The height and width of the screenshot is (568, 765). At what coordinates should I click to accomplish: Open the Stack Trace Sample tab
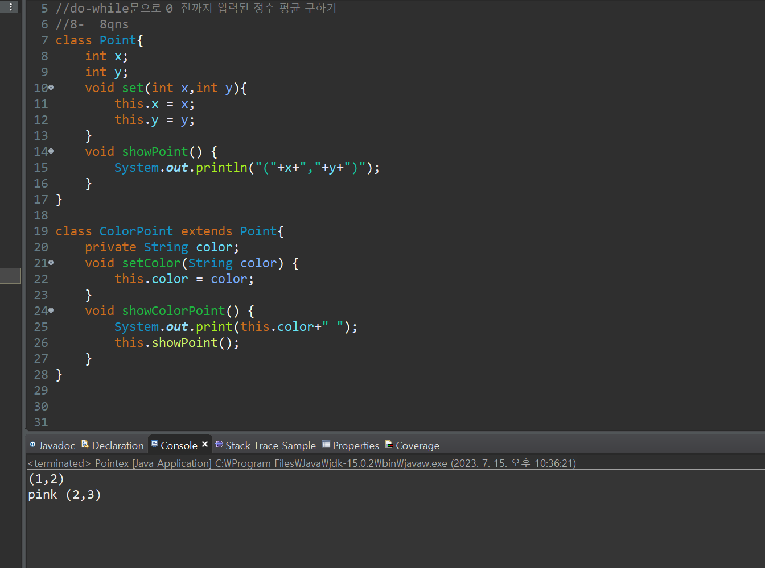coord(265,445)
